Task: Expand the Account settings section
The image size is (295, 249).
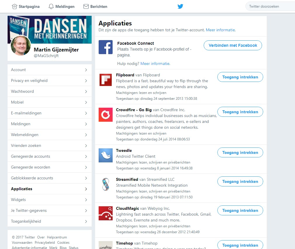Action: [x=18, y=70]
